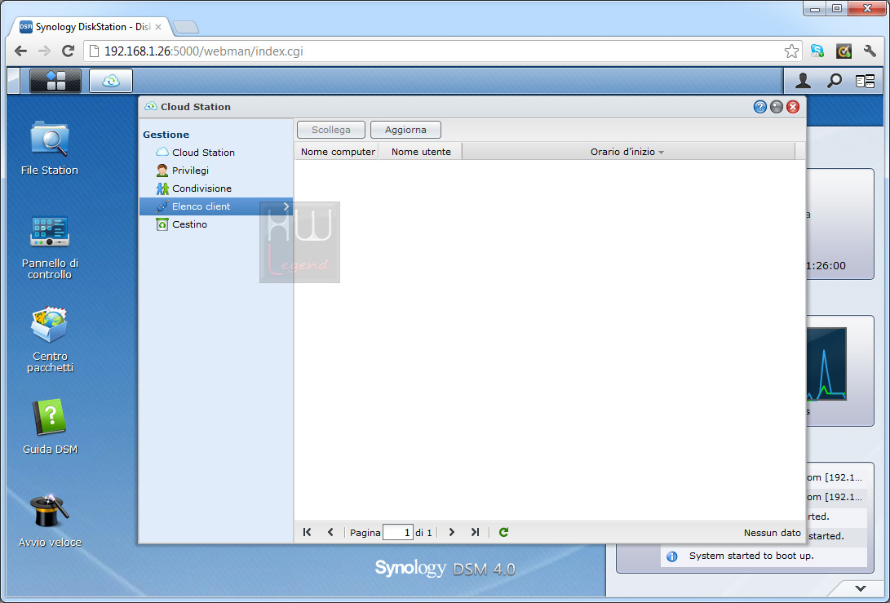890x603 pixels.
Task: Click the page number input field
Action: pyautogui.click(x=398, y=533)
